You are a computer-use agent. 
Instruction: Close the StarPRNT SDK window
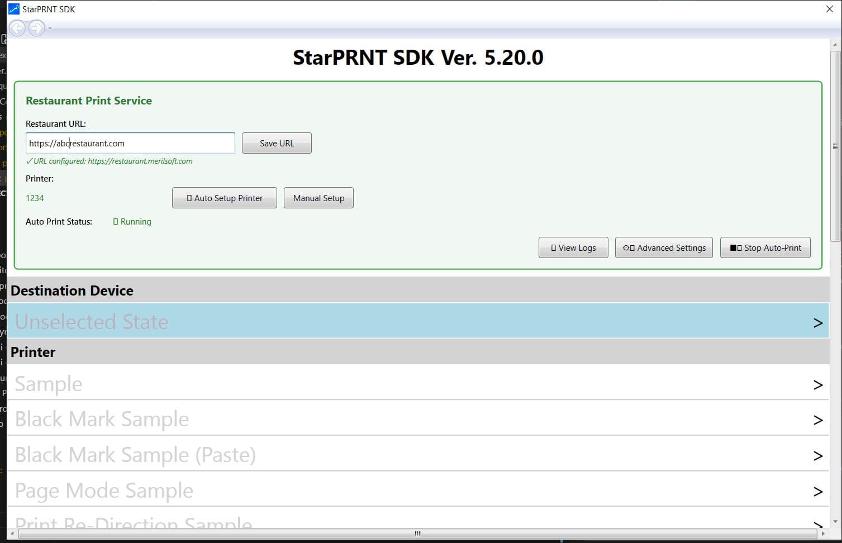(x=830, y=9)
